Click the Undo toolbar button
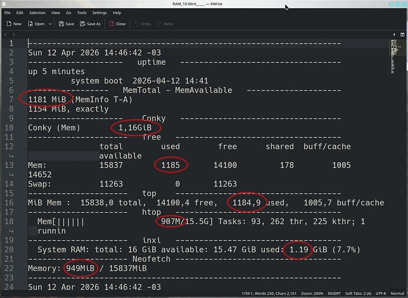Screen dimensions: 408x298 [143, 24]
